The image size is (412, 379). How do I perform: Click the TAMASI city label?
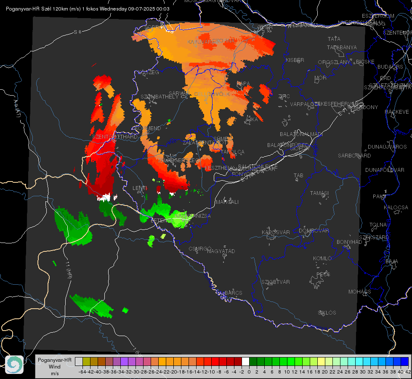(x=319, y=193)
